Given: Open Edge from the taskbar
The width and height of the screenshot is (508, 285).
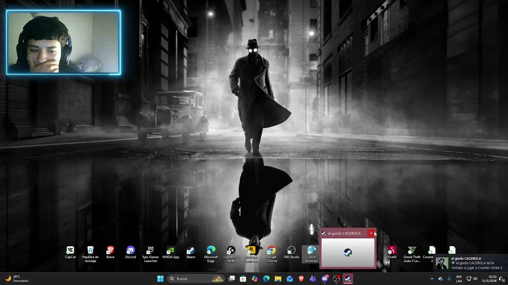Looking at the screenshot, I should click(267, 279).
